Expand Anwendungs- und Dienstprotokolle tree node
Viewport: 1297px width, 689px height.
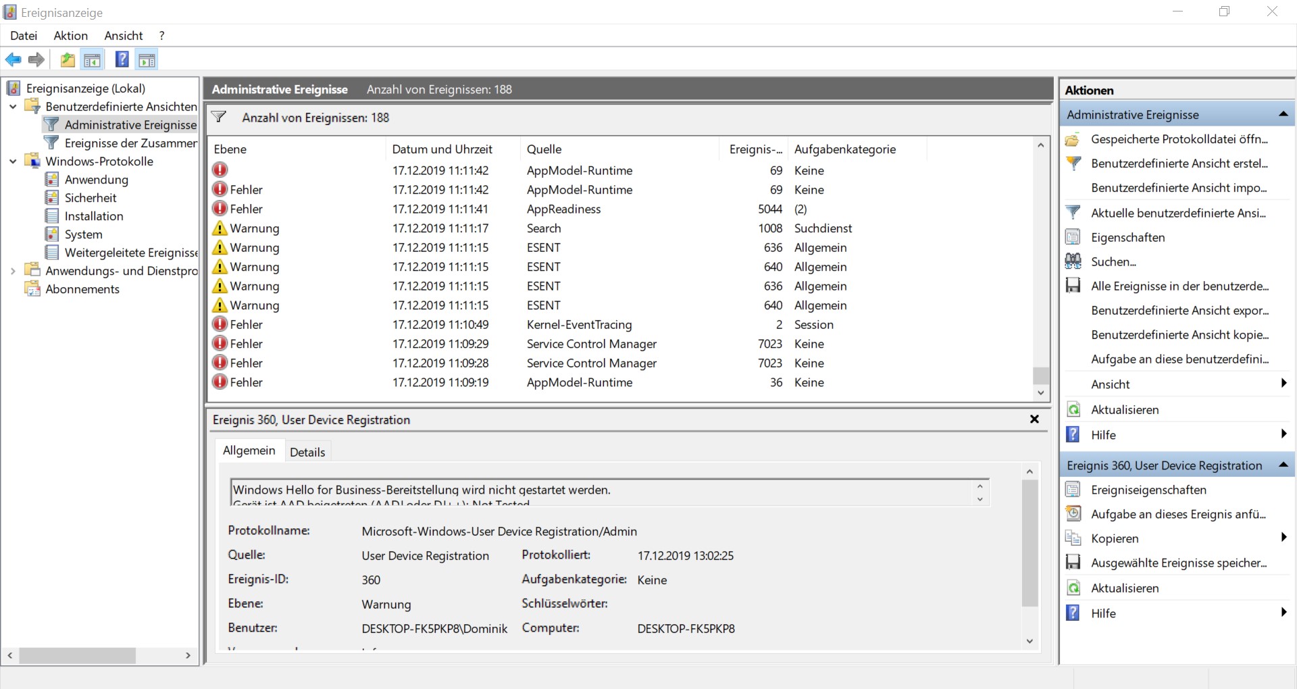point(13,271)
